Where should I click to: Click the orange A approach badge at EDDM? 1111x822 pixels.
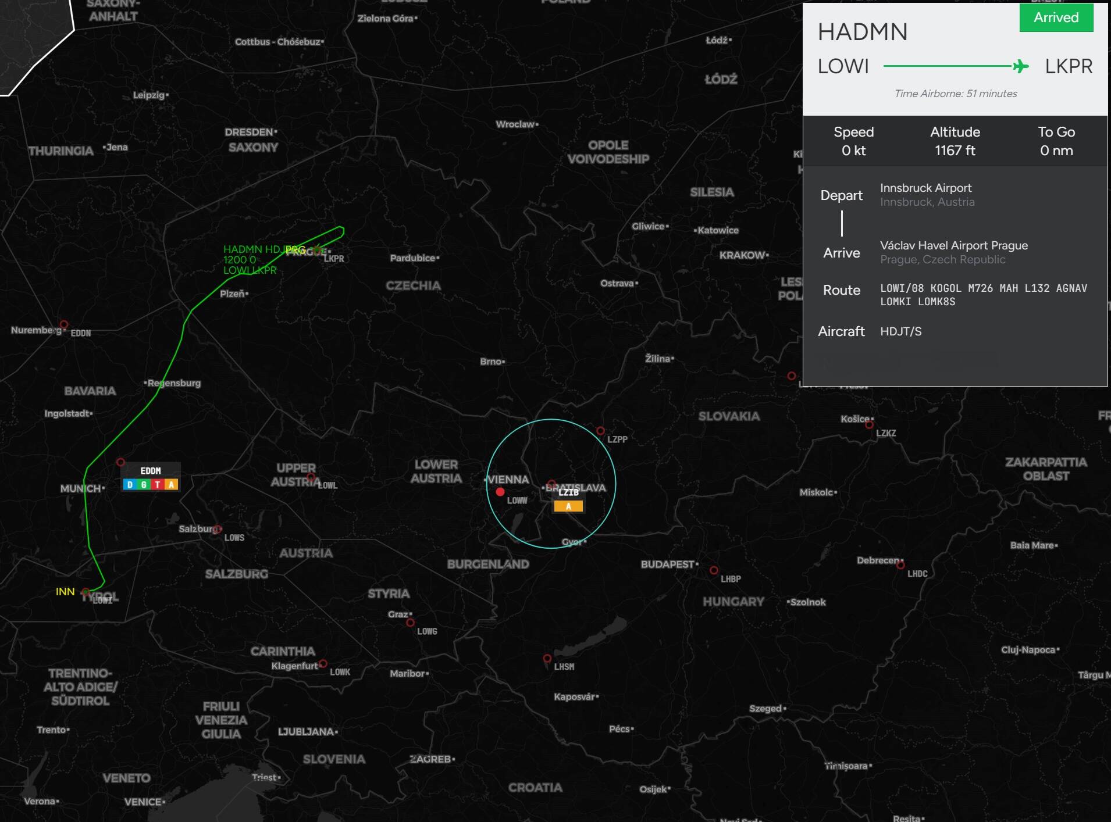171,485
